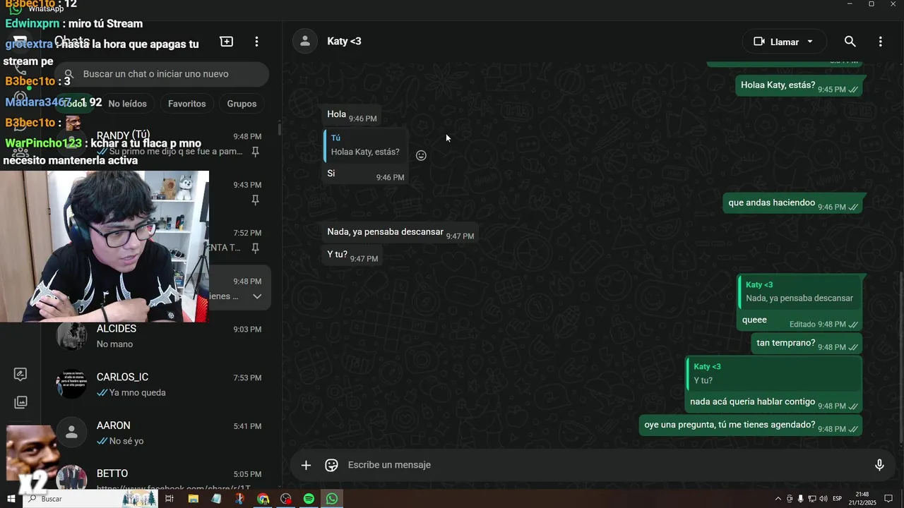Switch ESP input language indicator
Image resolution: width=904 pixels, height=508 pixels.
(x=838, y=499)
